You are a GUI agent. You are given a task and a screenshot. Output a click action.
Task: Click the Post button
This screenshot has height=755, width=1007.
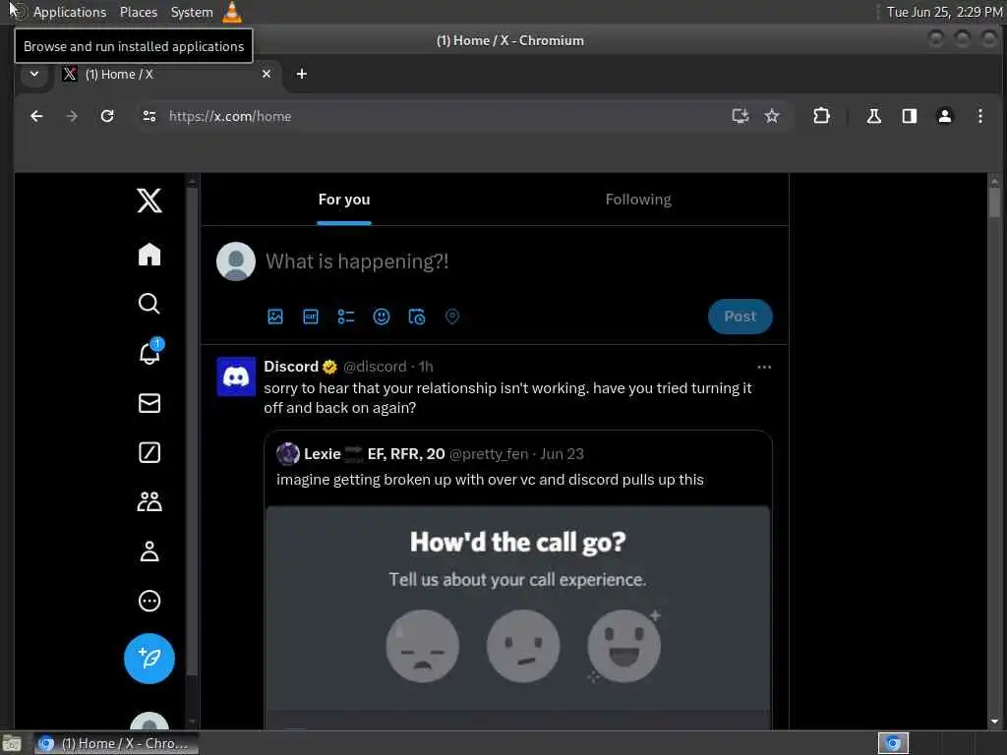(x=740, y=317)
